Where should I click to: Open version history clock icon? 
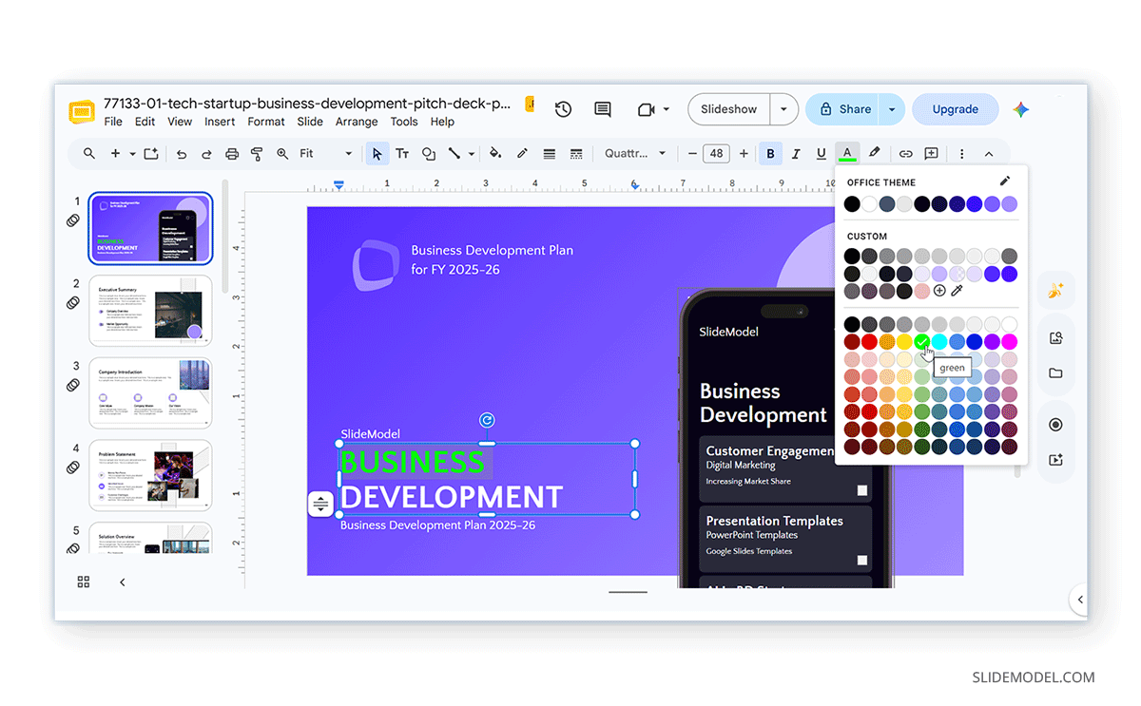(563, 109)
